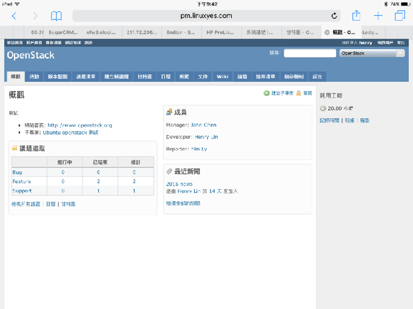Open 設定 settings project tab
Screen dimensions: 413x309
317,76
